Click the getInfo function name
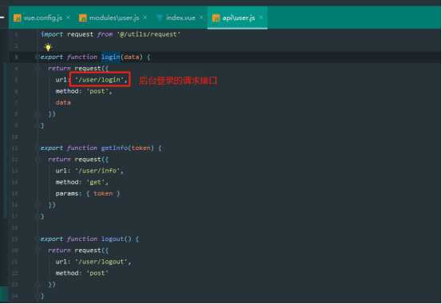Image resolution: width=442 pixels, height=304 pixels. point(114,148)
